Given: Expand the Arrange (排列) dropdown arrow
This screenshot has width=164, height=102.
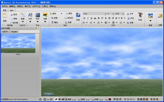Looking at the screenshot, I should tap(61, 14).
